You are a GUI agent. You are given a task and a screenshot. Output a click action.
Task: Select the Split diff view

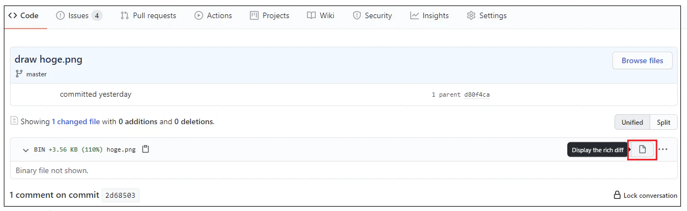point(663,122)
